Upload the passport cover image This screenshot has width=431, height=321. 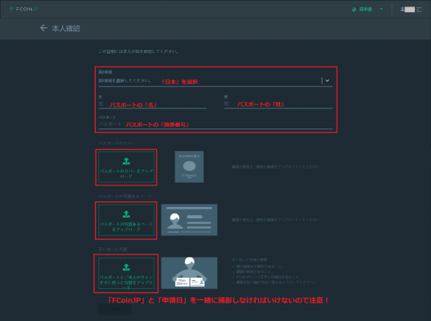click(x=126, y=168)
